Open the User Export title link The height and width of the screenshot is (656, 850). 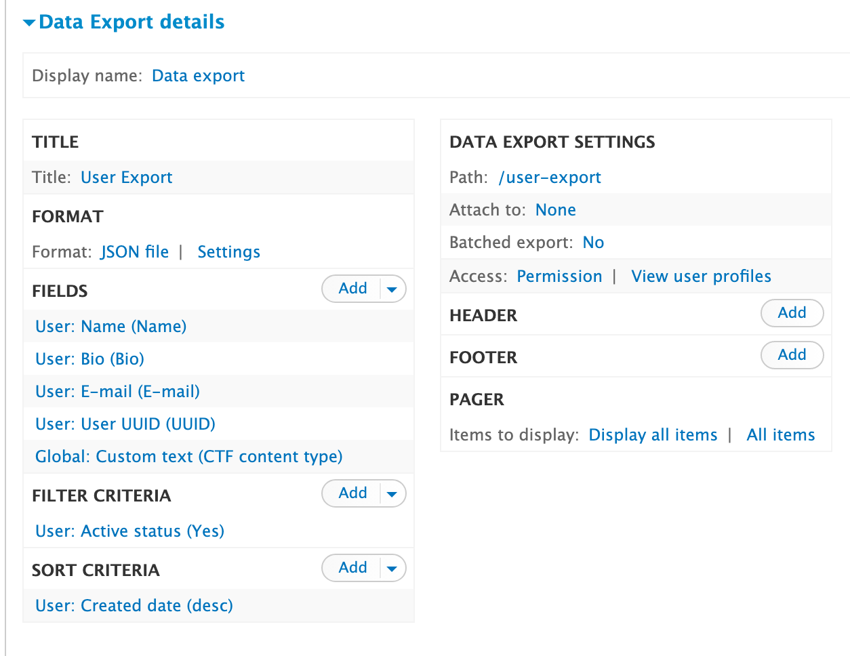[126, 178]
